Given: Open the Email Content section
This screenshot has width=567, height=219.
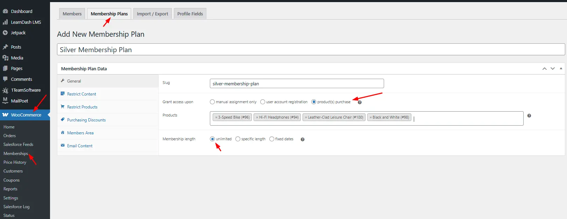Looking at the screenshot, I should tap(108, 146).
